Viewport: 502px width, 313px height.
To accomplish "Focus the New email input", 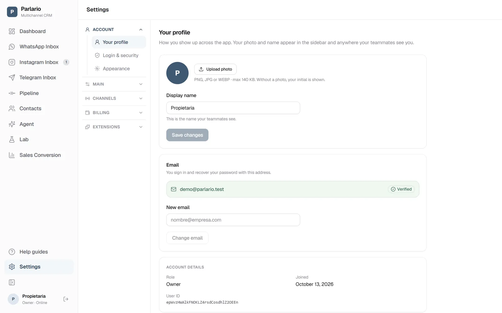I will [x=233, y=220].
